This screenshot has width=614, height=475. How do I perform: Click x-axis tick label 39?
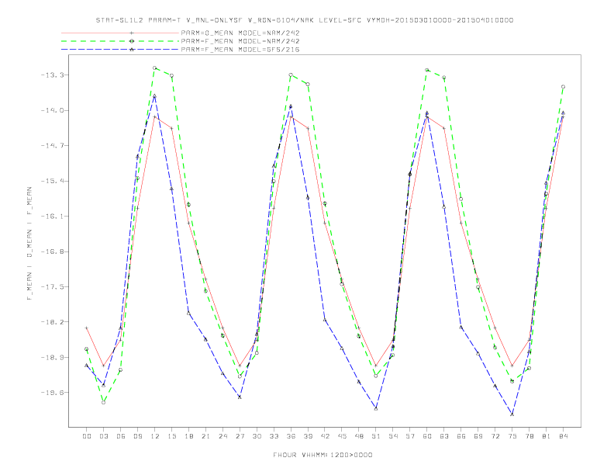308,436
